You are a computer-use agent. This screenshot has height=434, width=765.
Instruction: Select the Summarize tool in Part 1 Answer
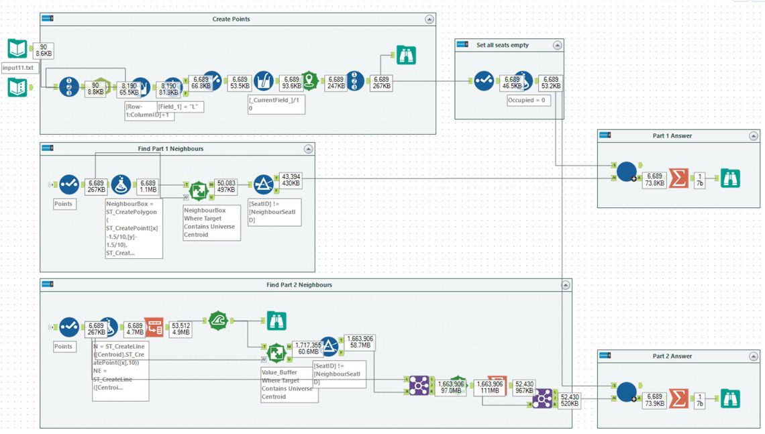[x=678, y=178]
